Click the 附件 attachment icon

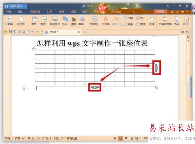(141, 24)
